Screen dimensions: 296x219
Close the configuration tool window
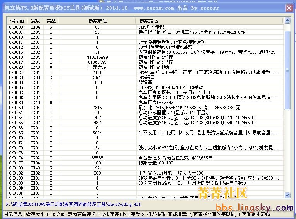(289, 8)
